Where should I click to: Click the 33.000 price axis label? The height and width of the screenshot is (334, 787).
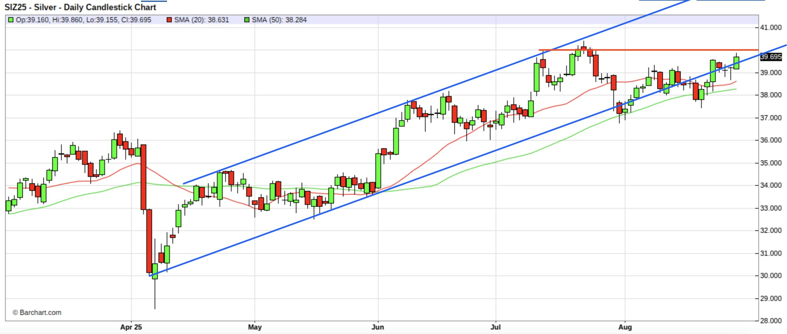tap(771, 208)
